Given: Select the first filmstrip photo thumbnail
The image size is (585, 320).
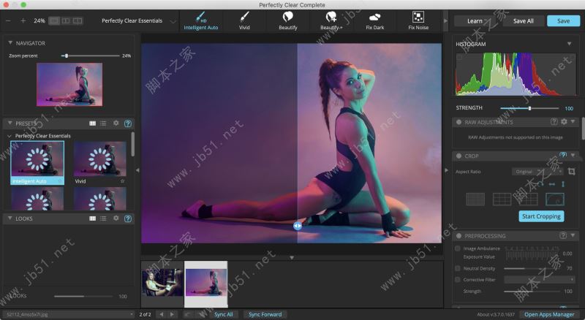Looking at the screenshot, I should coord(162,283).
